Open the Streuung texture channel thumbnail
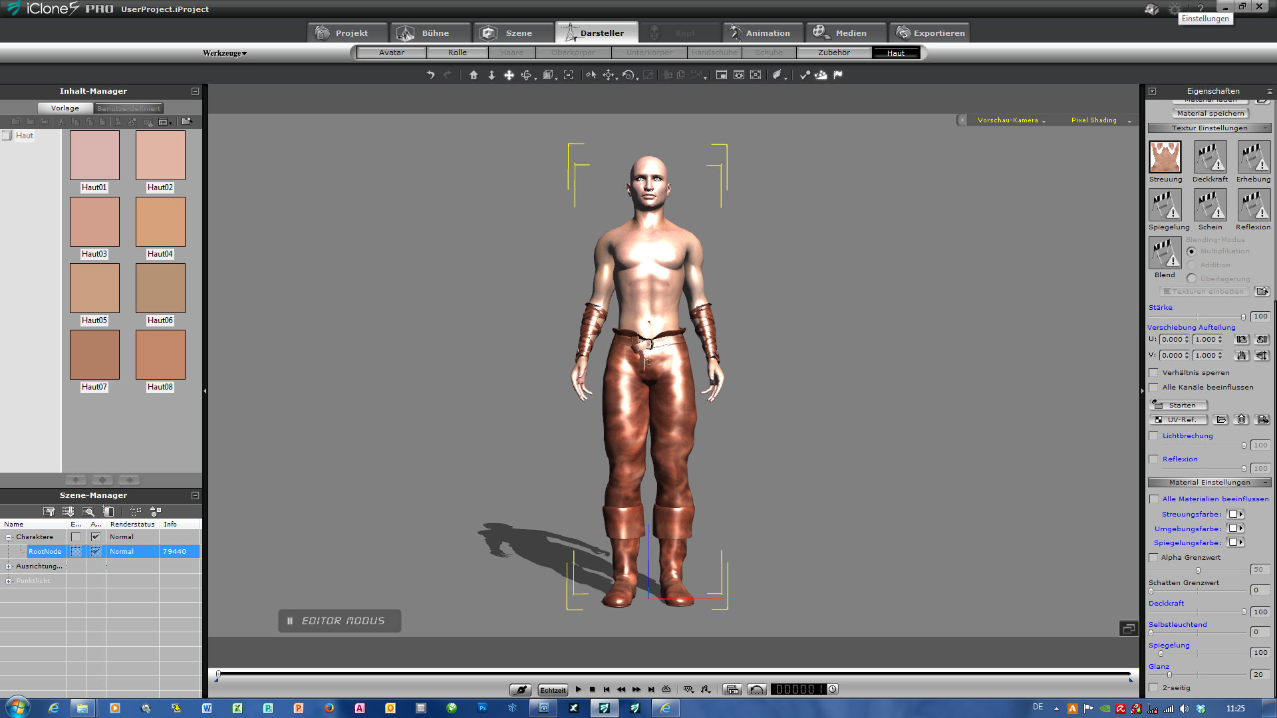The image size is (1277, 718). [x=1165, y=158]
